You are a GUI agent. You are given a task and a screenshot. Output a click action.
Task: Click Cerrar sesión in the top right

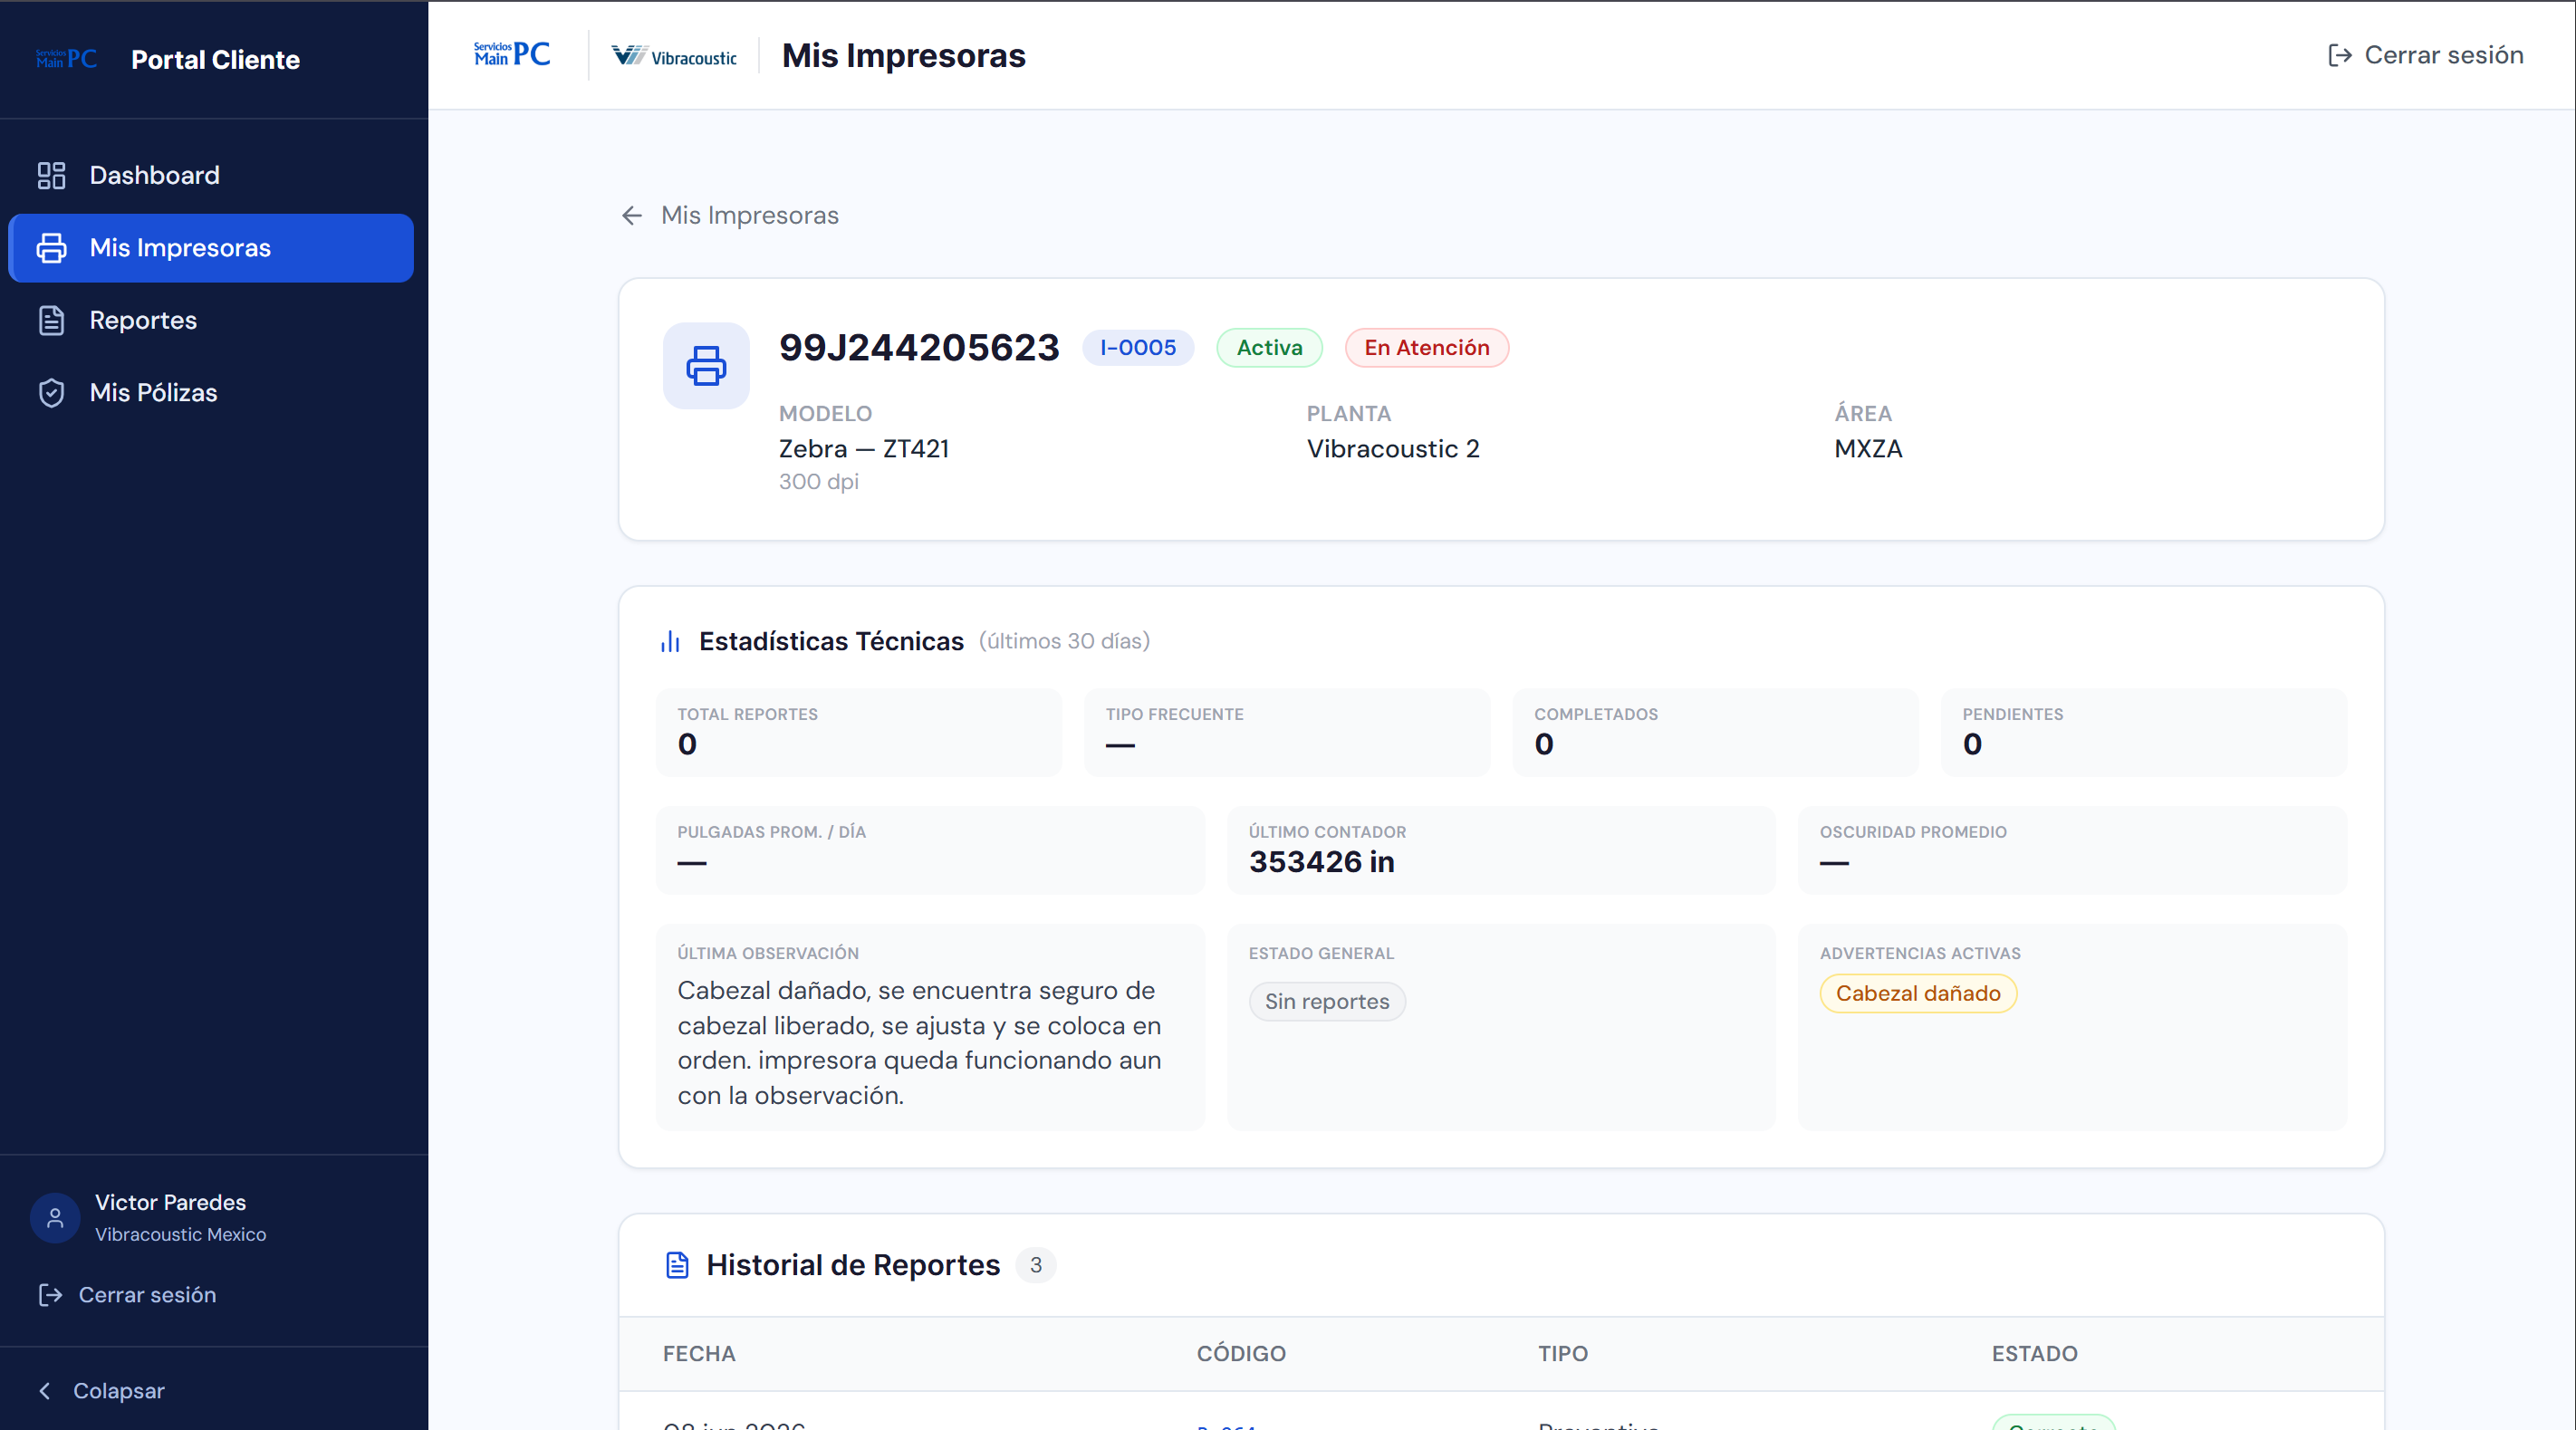2426,55
